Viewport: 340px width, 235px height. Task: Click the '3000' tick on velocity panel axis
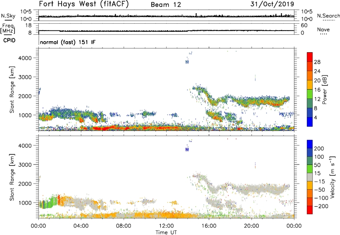[25, 165]
